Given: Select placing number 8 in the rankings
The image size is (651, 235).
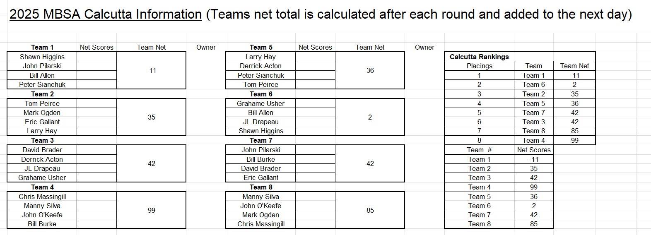Looking at the screenshot, I should [479, 140].
